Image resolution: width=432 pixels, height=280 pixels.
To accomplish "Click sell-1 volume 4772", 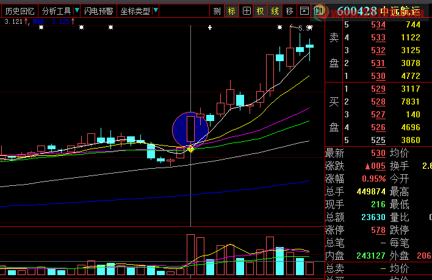I will (411, 76).
